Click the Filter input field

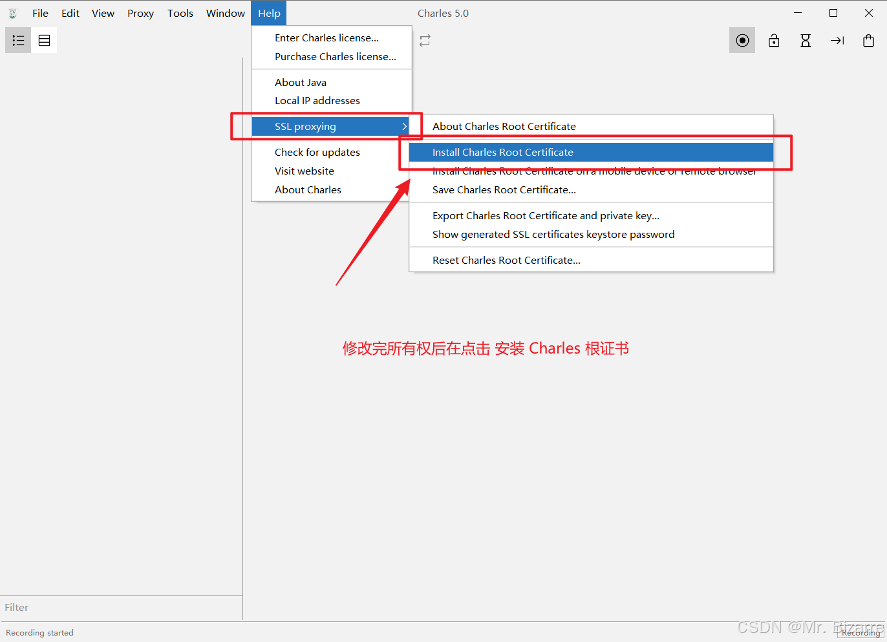(x=122, y=608)
